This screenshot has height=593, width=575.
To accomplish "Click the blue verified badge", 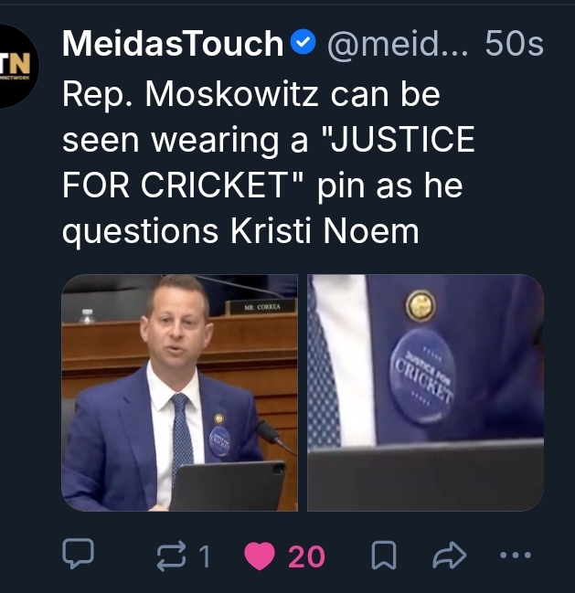I will click(303, 43).
